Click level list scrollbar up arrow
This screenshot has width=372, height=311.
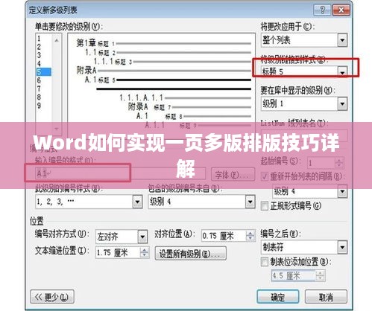click(57, 40)
